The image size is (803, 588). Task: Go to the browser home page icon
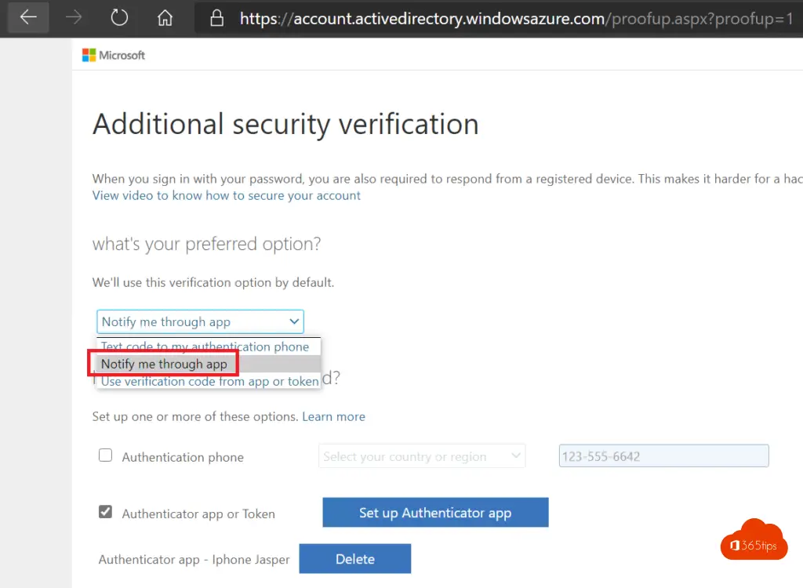click(x=165, y=18)
